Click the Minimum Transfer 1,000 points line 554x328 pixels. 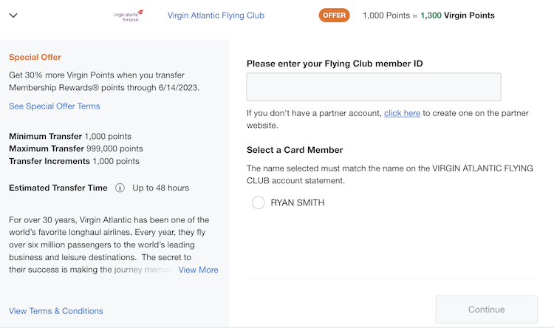70,136
